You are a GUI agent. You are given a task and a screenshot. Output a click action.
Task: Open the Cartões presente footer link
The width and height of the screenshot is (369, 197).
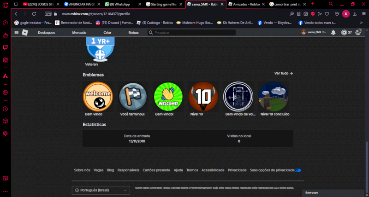pyautogui.click(x=156, y=170)
